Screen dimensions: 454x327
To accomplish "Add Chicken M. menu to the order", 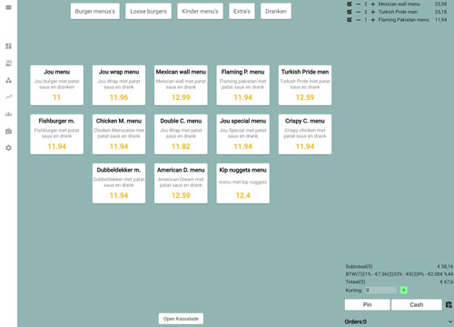I will coord(119,134).
